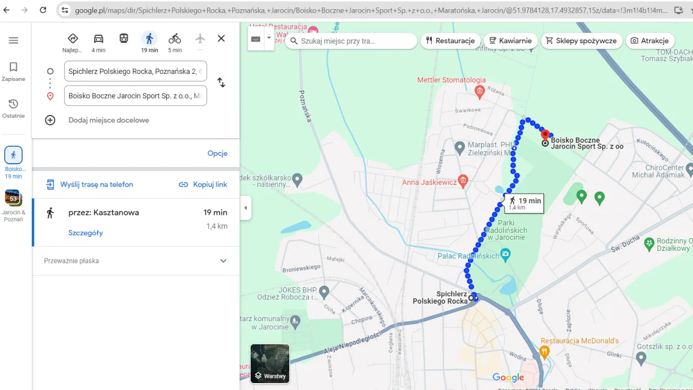This screenshot has height=390, width=693.
Task: Open Szczegóły route details
Action: point(85,233)
